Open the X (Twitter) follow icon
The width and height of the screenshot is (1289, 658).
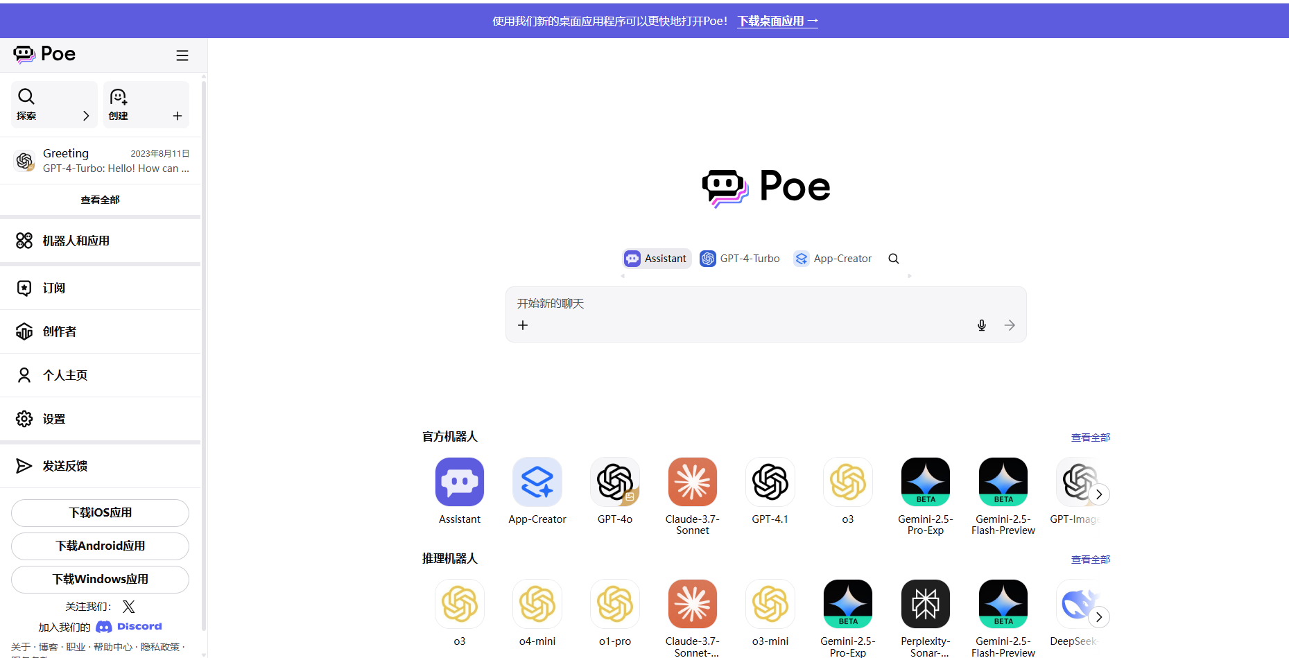pos(128,607)
